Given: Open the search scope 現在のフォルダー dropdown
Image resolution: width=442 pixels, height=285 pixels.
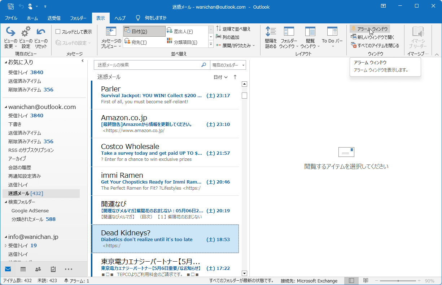Looking at the screenshot, I should coord(228,65).
